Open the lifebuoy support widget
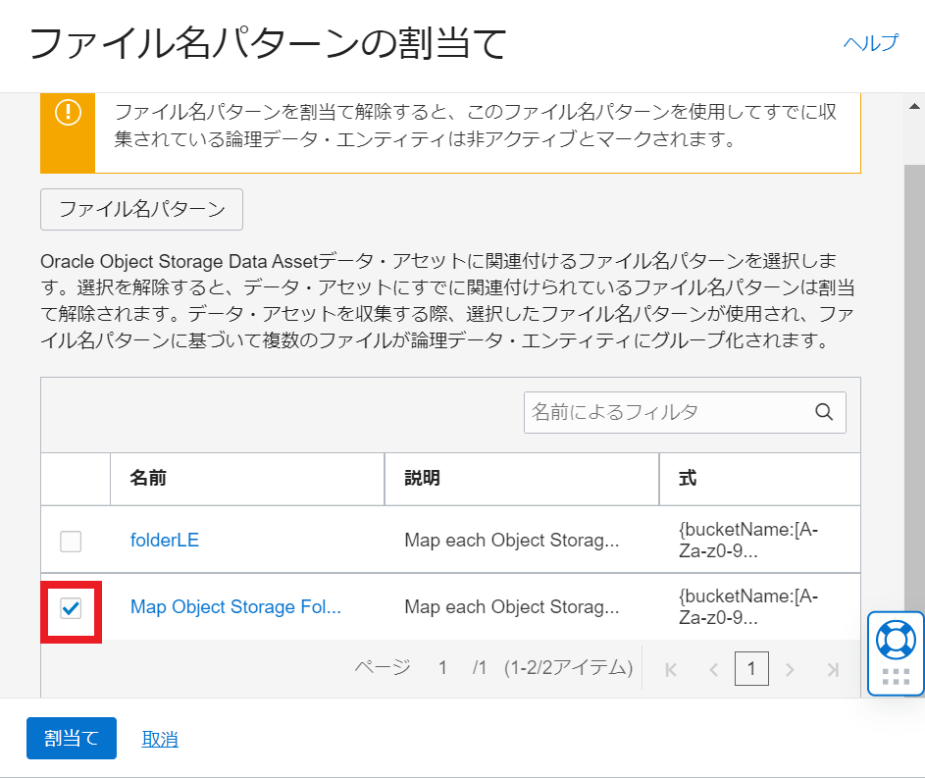 coord(895,640)
